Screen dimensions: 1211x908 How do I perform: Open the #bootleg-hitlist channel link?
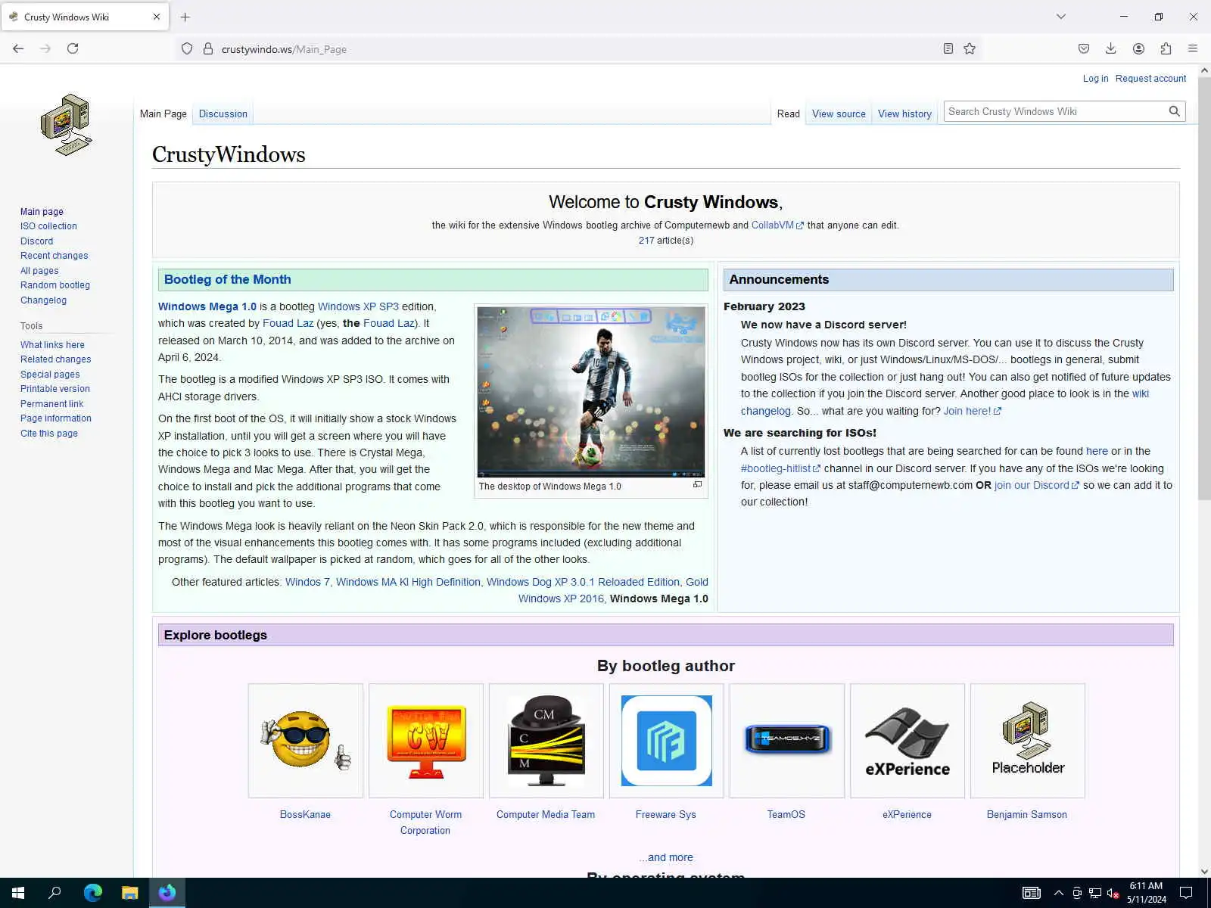780,468
